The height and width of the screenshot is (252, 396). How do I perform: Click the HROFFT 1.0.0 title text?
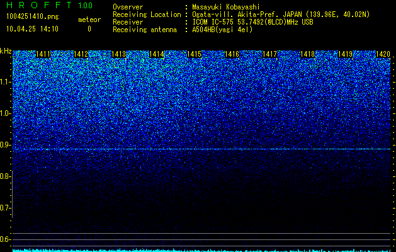[50, 5]
